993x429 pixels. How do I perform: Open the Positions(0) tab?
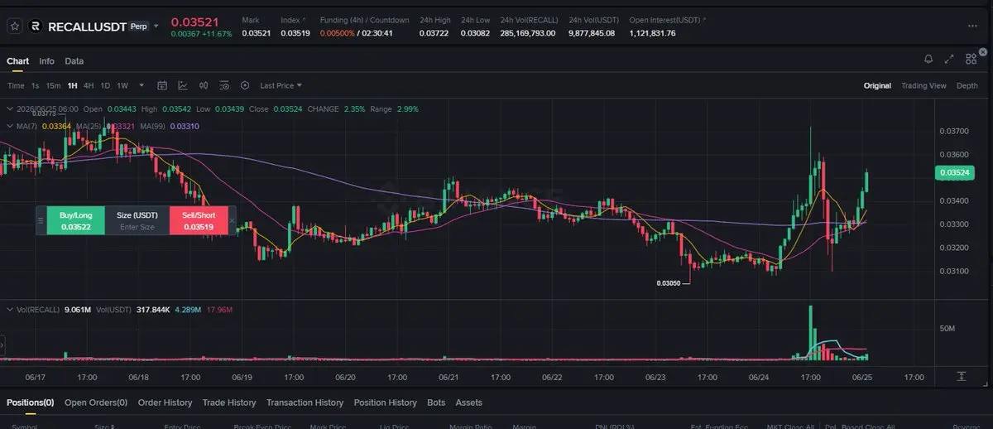(30, 402)
